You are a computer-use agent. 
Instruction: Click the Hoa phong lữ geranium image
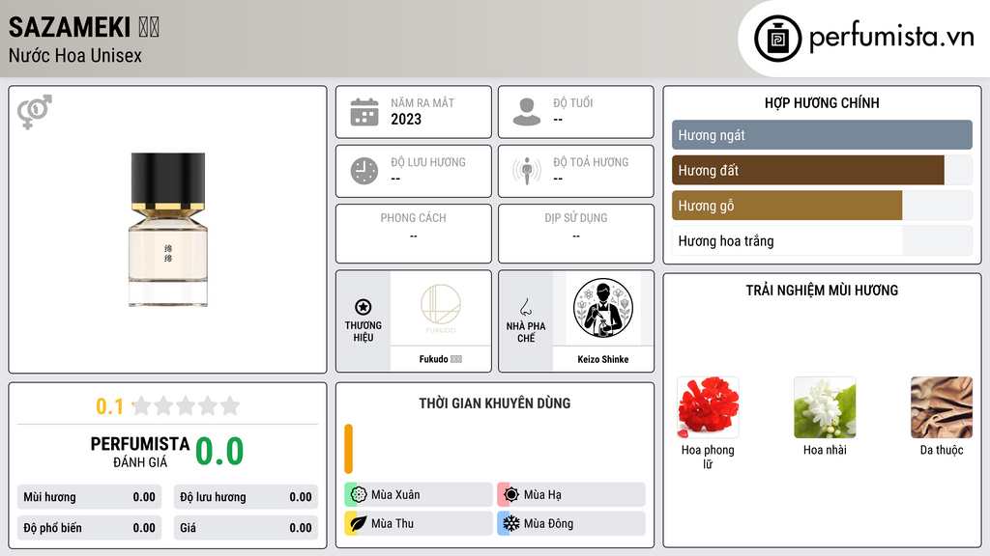(708, 407)
